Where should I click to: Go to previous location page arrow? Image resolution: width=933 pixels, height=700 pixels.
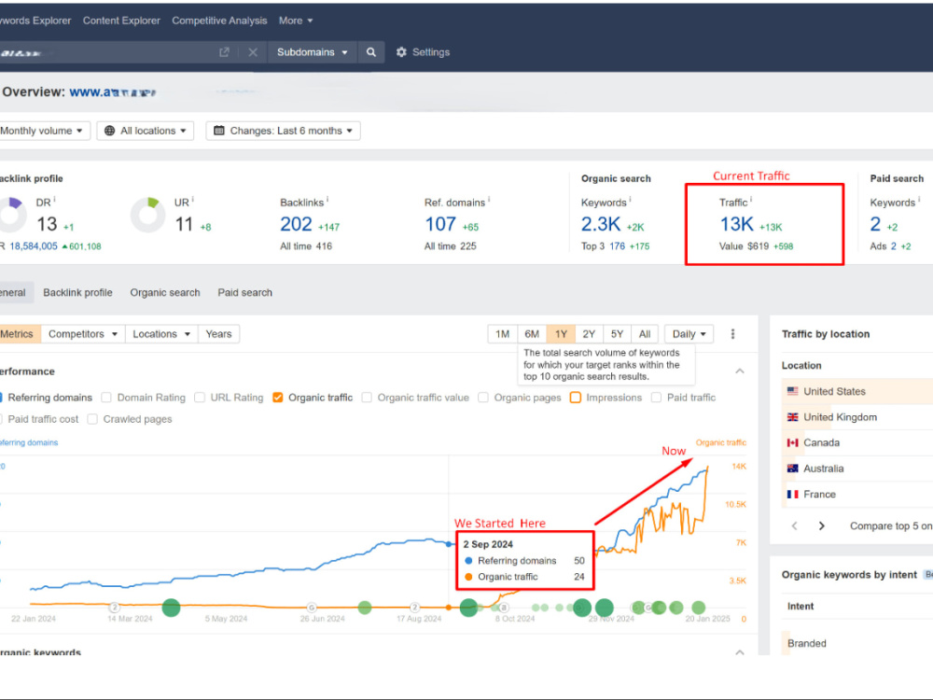[x=794, y=525]
